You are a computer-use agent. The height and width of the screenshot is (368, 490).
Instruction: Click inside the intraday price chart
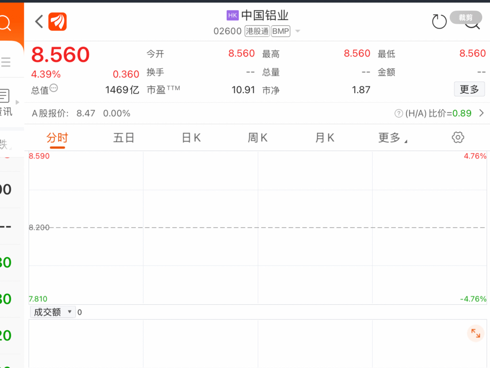click(x=258, y=228)
